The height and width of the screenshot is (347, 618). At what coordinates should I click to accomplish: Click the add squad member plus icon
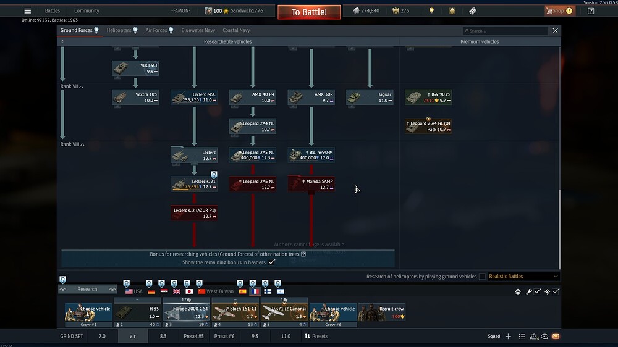(508, 337)
